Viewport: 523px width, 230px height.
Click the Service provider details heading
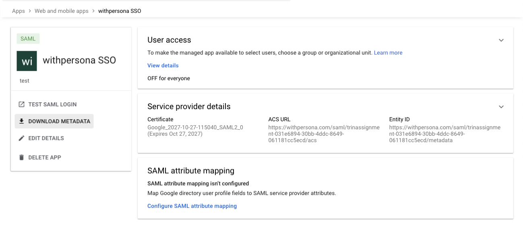pos(189,106)
